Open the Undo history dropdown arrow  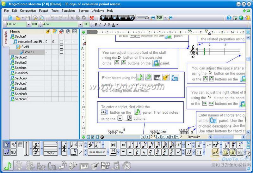(56, 18)
